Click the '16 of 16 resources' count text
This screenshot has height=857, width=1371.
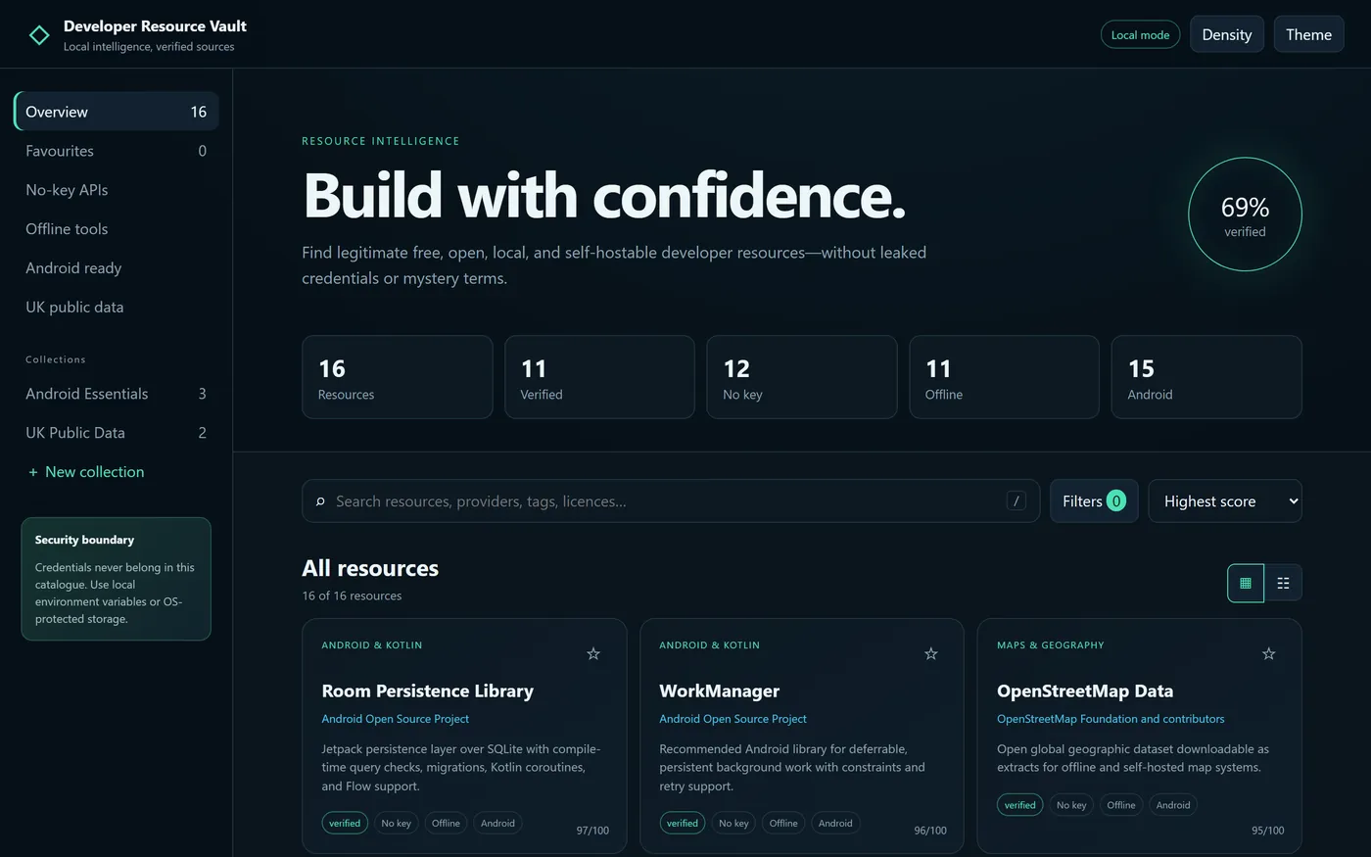click(352, 595)
